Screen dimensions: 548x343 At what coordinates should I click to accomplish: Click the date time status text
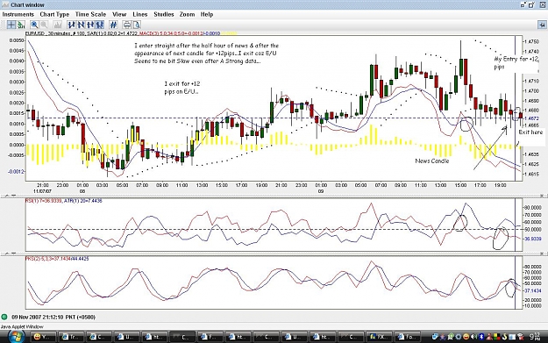pyautogui.click(x=53, y=318)
